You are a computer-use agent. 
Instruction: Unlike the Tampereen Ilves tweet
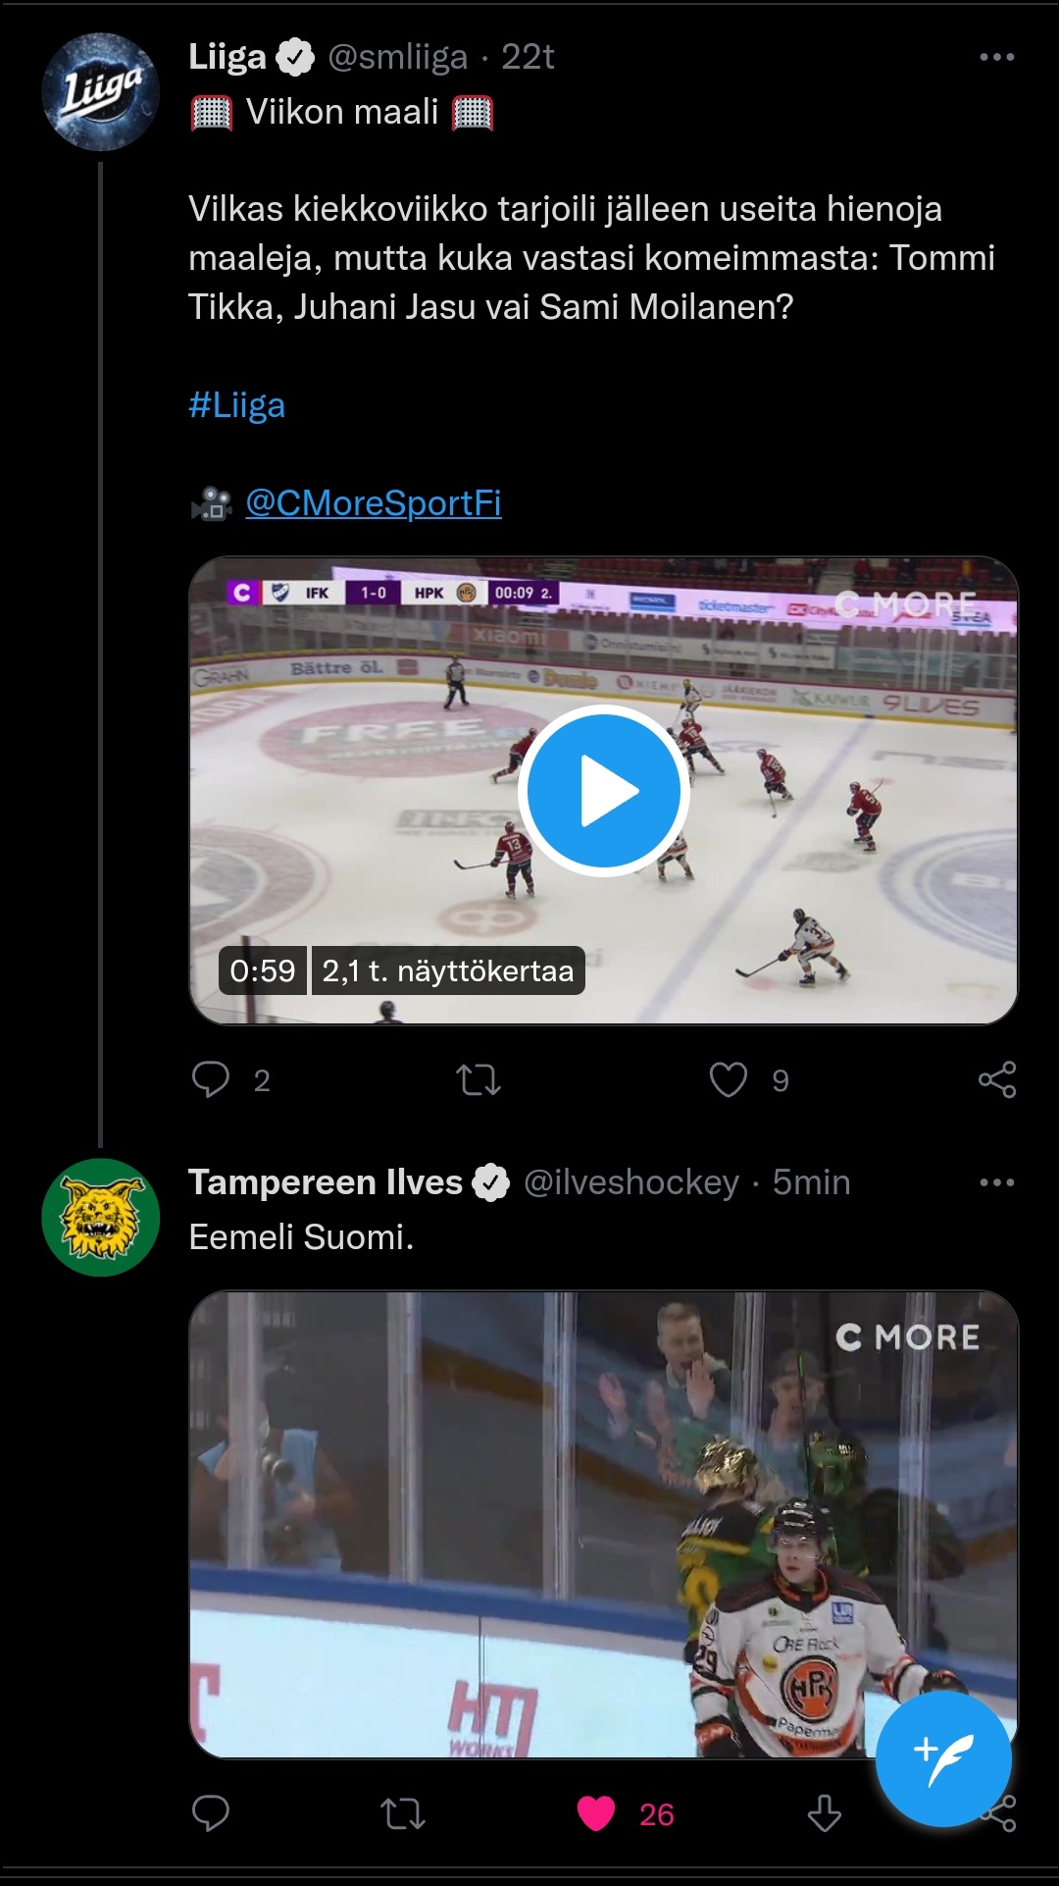pos(596,1813)
